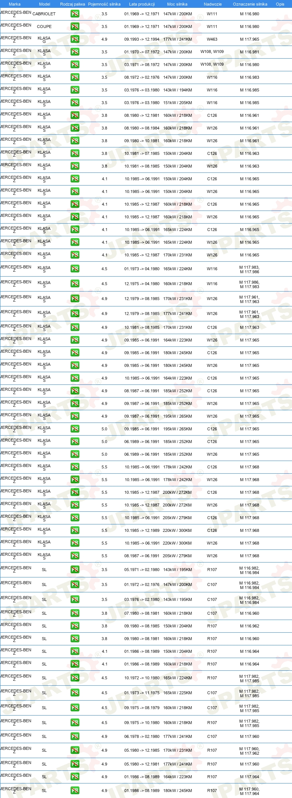
Task: Click the Oznaczenie silnika column header
Action: pos(250,4)
